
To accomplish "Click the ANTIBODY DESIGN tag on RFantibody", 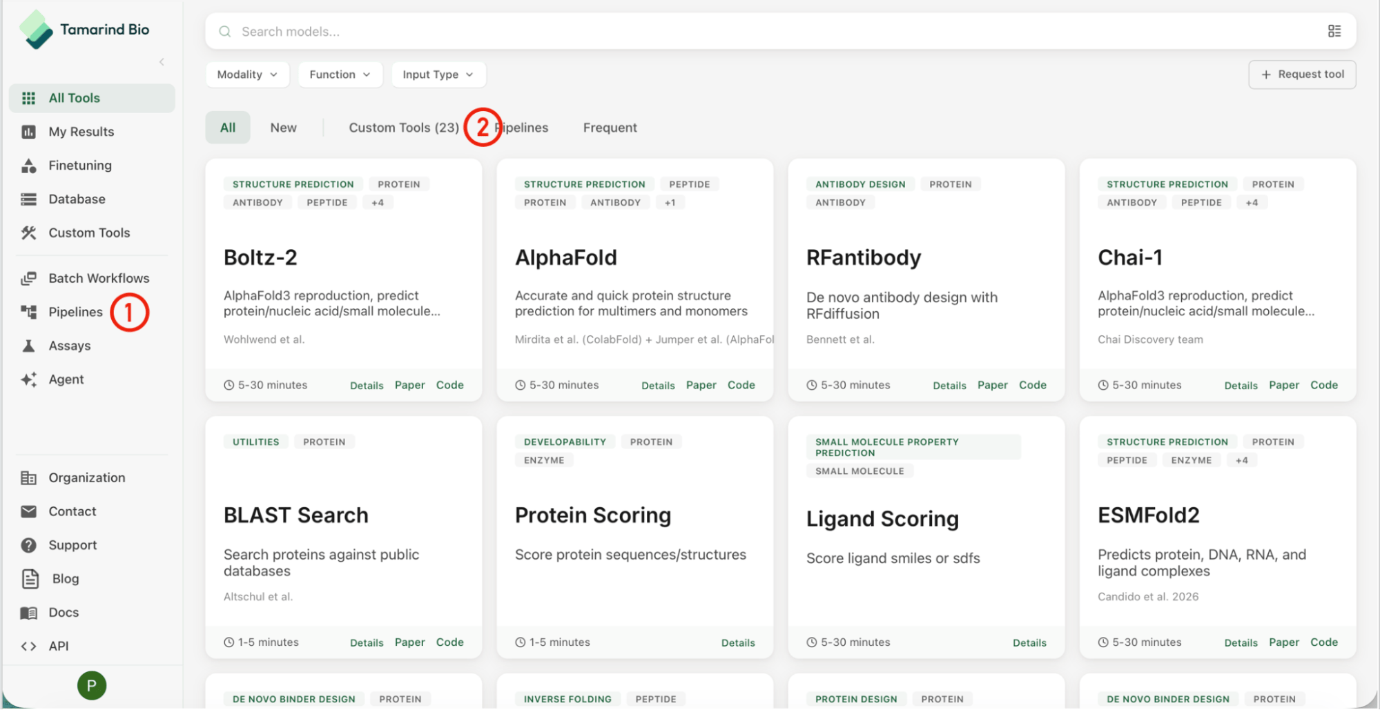I will [x=860, y=184].
